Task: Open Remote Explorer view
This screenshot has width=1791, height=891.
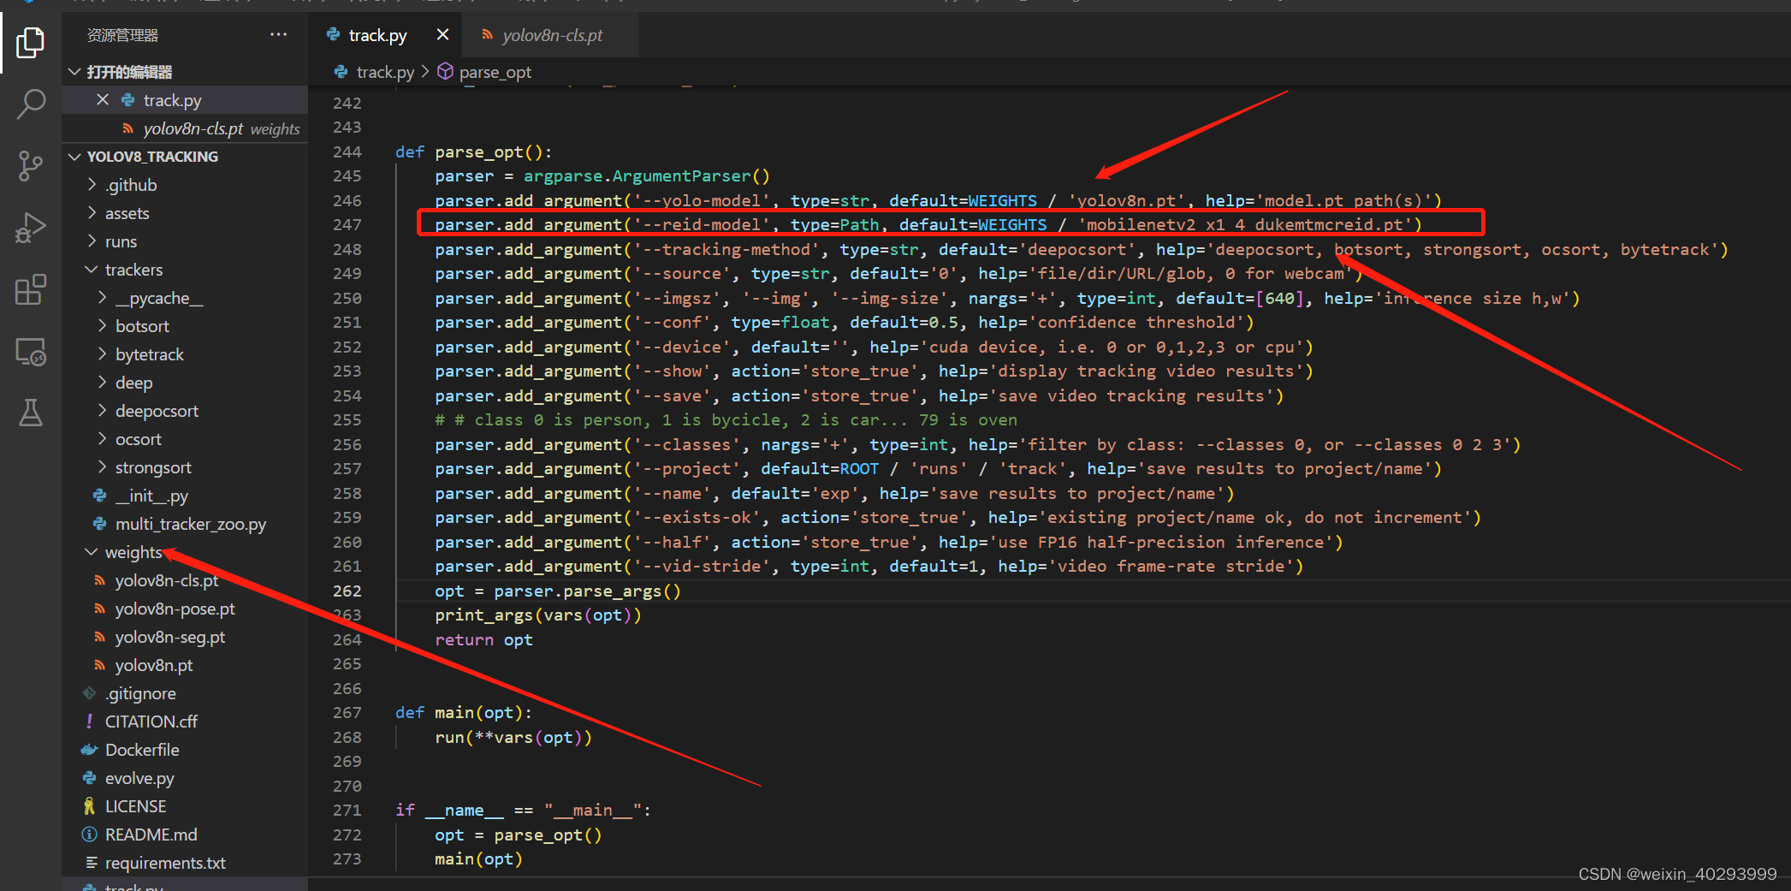Action: pos(31,352)
